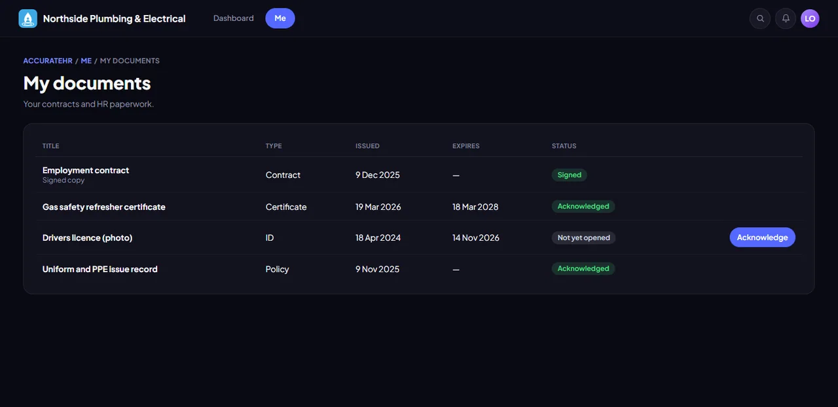This screenshot has width=838, height=407.
Task: Open Gas safety refresher certificate row
Action: (419, 207)
